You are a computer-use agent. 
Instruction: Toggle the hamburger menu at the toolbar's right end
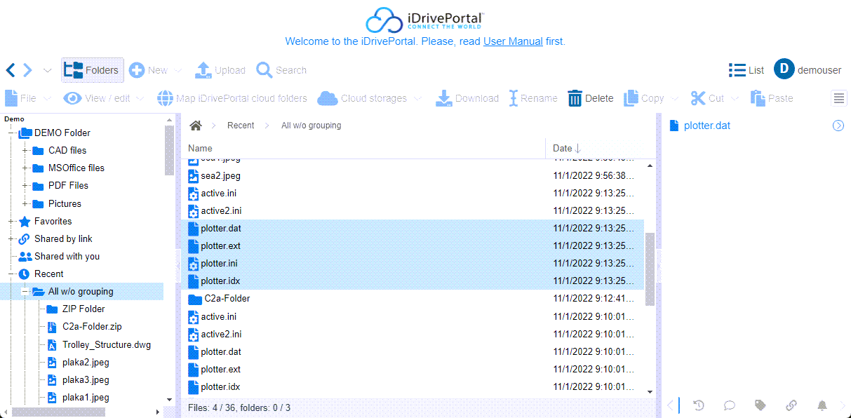839,98
